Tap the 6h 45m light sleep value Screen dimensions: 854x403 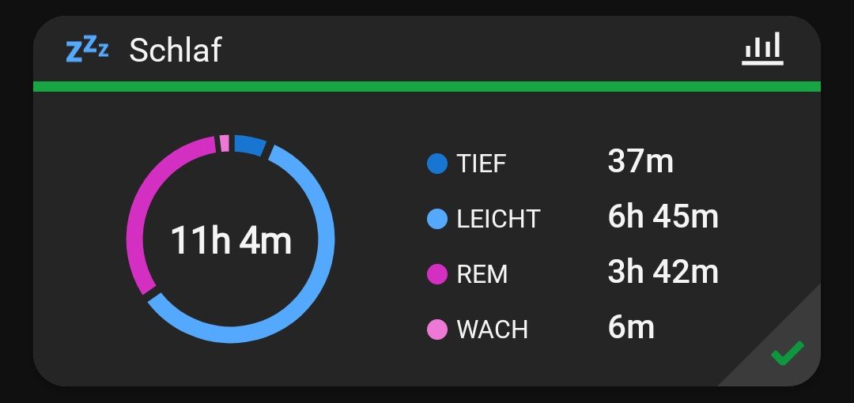point(663,217)
